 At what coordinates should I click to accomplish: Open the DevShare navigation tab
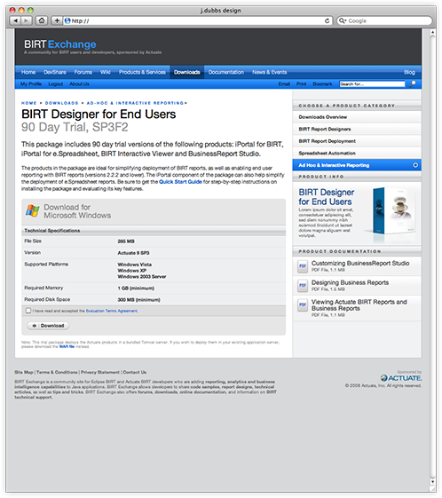55,72
